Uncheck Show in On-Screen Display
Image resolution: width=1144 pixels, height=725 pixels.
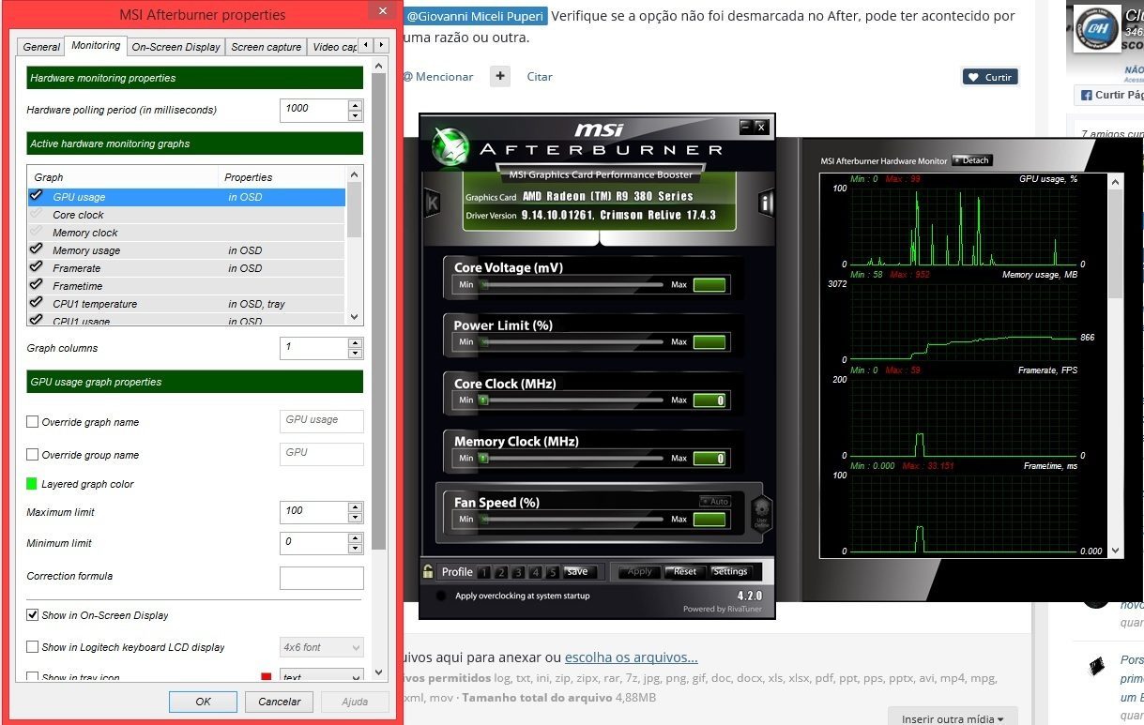click(x=33, y=615)
